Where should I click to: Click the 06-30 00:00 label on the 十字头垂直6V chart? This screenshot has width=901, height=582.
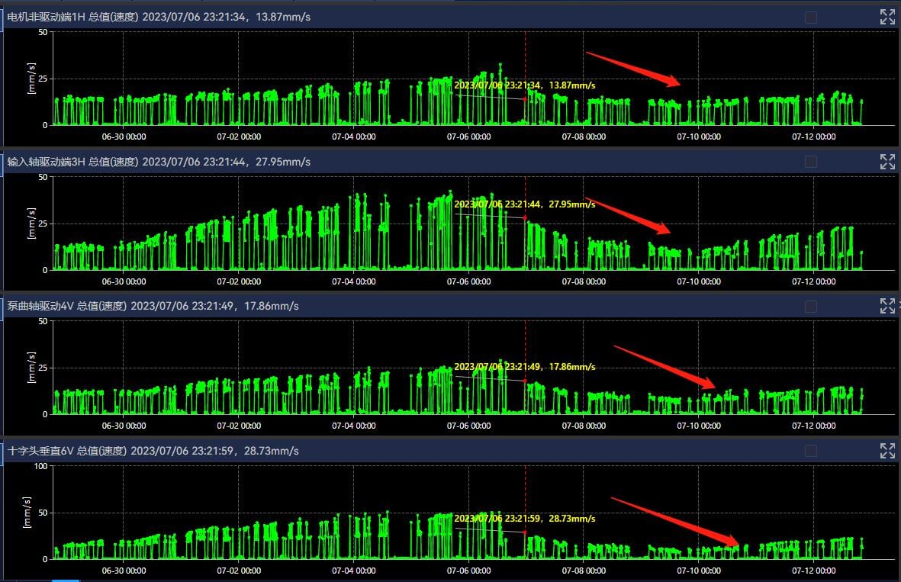coord(124,571)
